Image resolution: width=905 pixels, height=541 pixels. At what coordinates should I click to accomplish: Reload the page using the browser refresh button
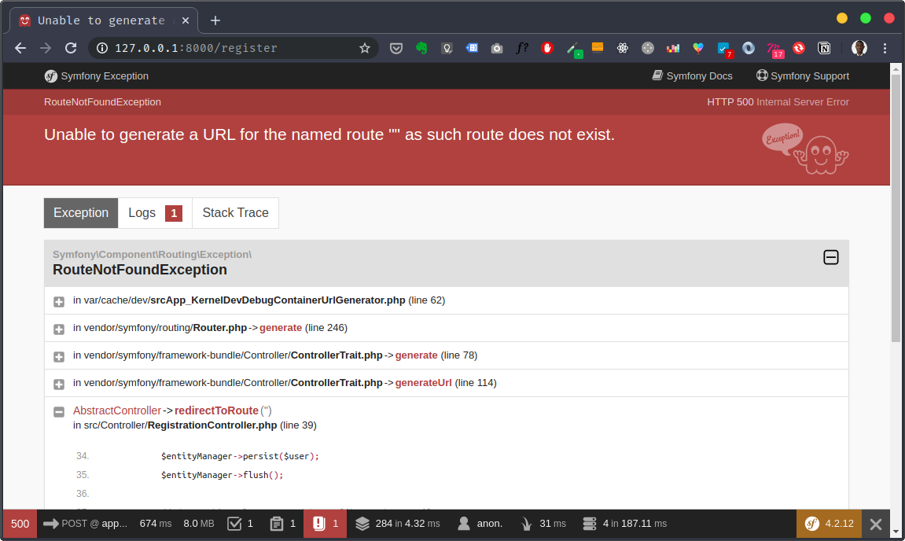click(71, 48)
